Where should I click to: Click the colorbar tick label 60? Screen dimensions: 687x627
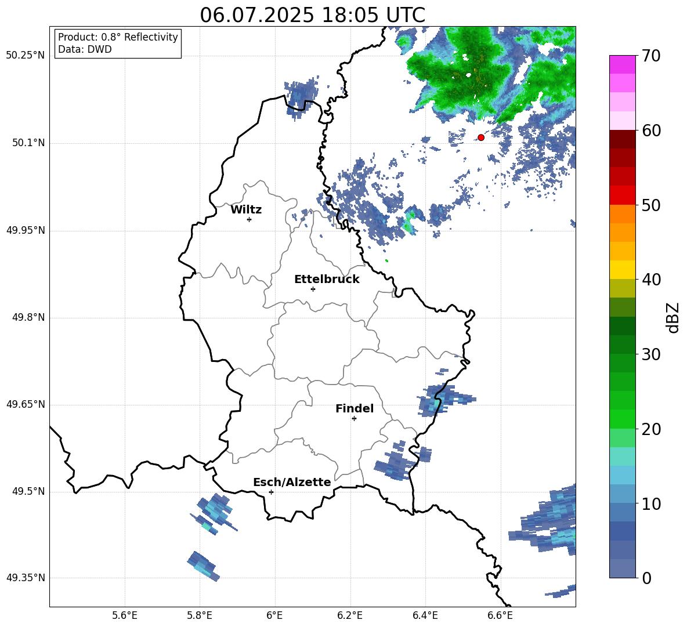tap(651, 130)
